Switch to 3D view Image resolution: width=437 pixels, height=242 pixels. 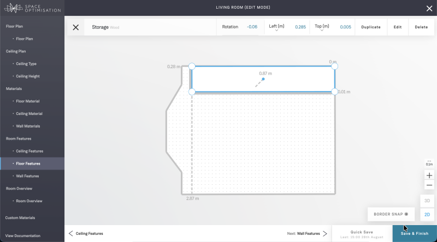pyautogui.click(x=427, y=201)
